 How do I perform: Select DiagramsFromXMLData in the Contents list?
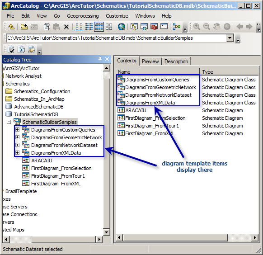(x=150, y=103)
